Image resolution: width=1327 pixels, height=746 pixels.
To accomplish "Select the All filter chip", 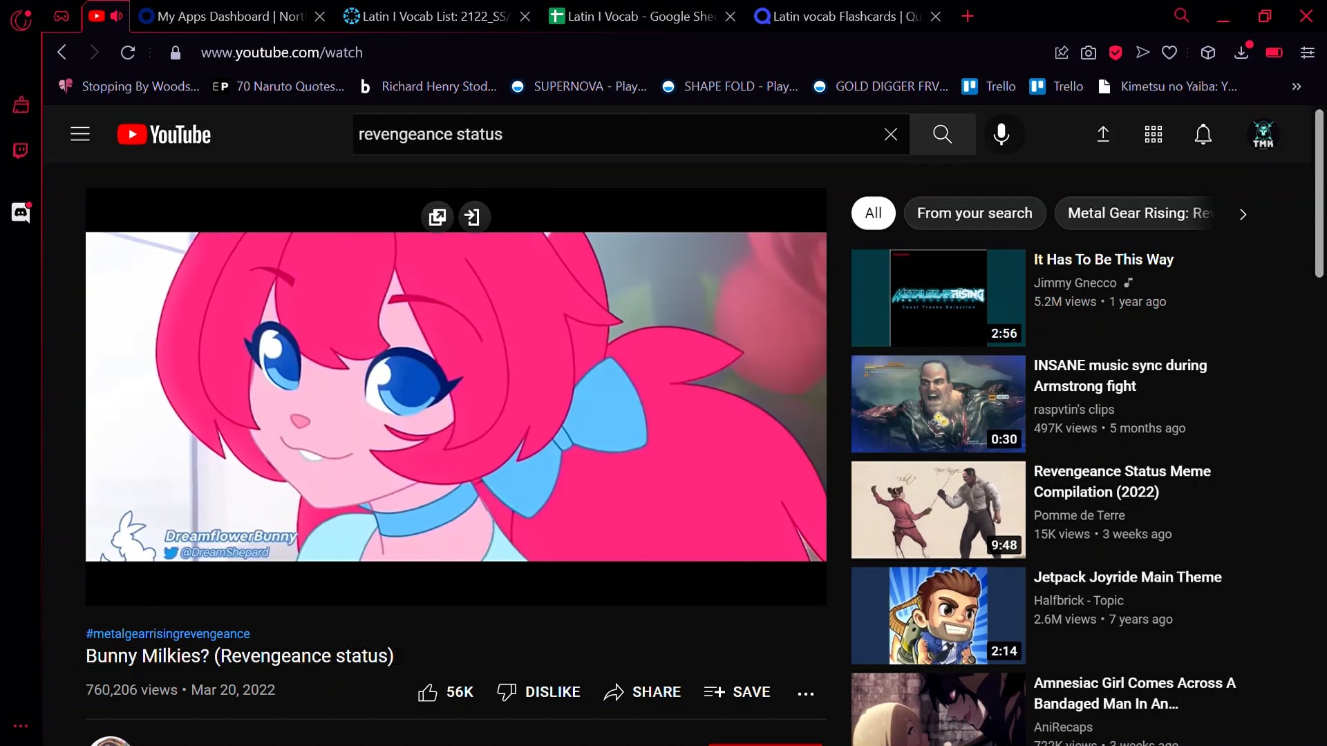I will pyautogui.click(x=874, y=213).
